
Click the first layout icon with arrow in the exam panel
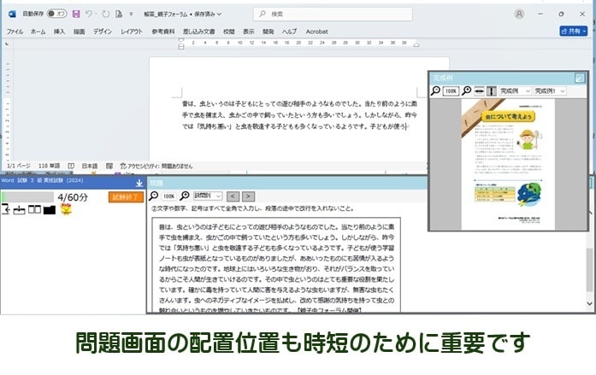click(6, 209)
